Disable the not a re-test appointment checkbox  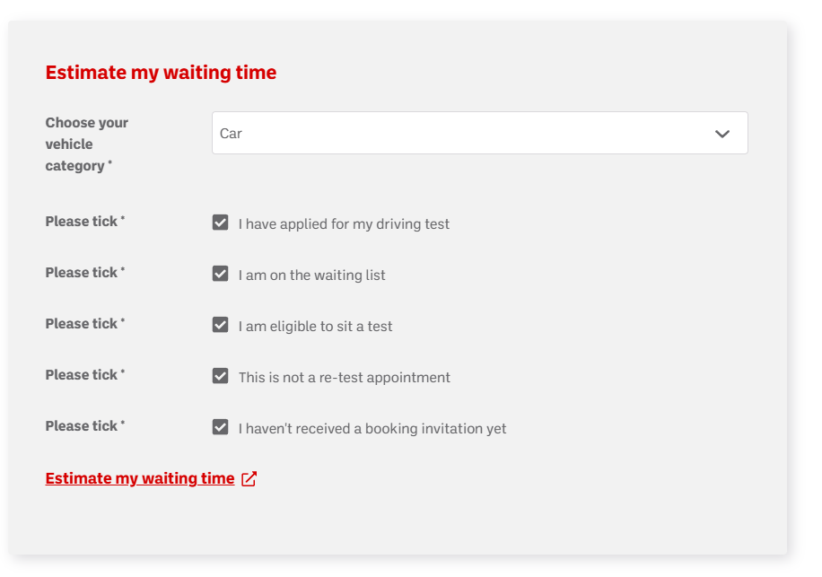pyautogui.click(x=221, y=376)
